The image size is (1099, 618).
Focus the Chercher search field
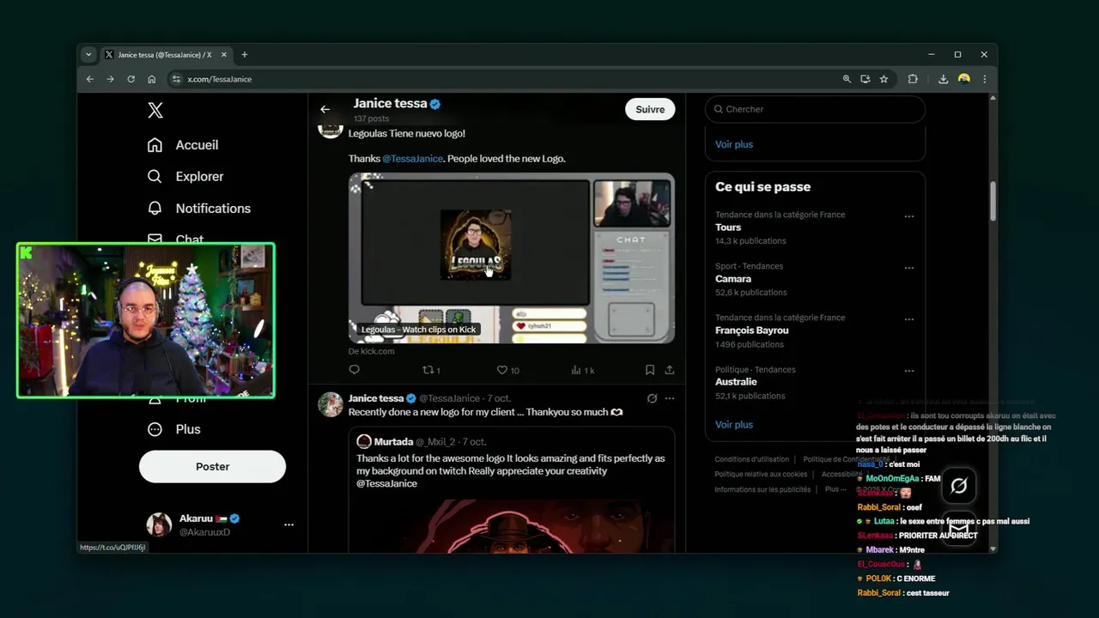pyautogui.click(x=816, y=109)
